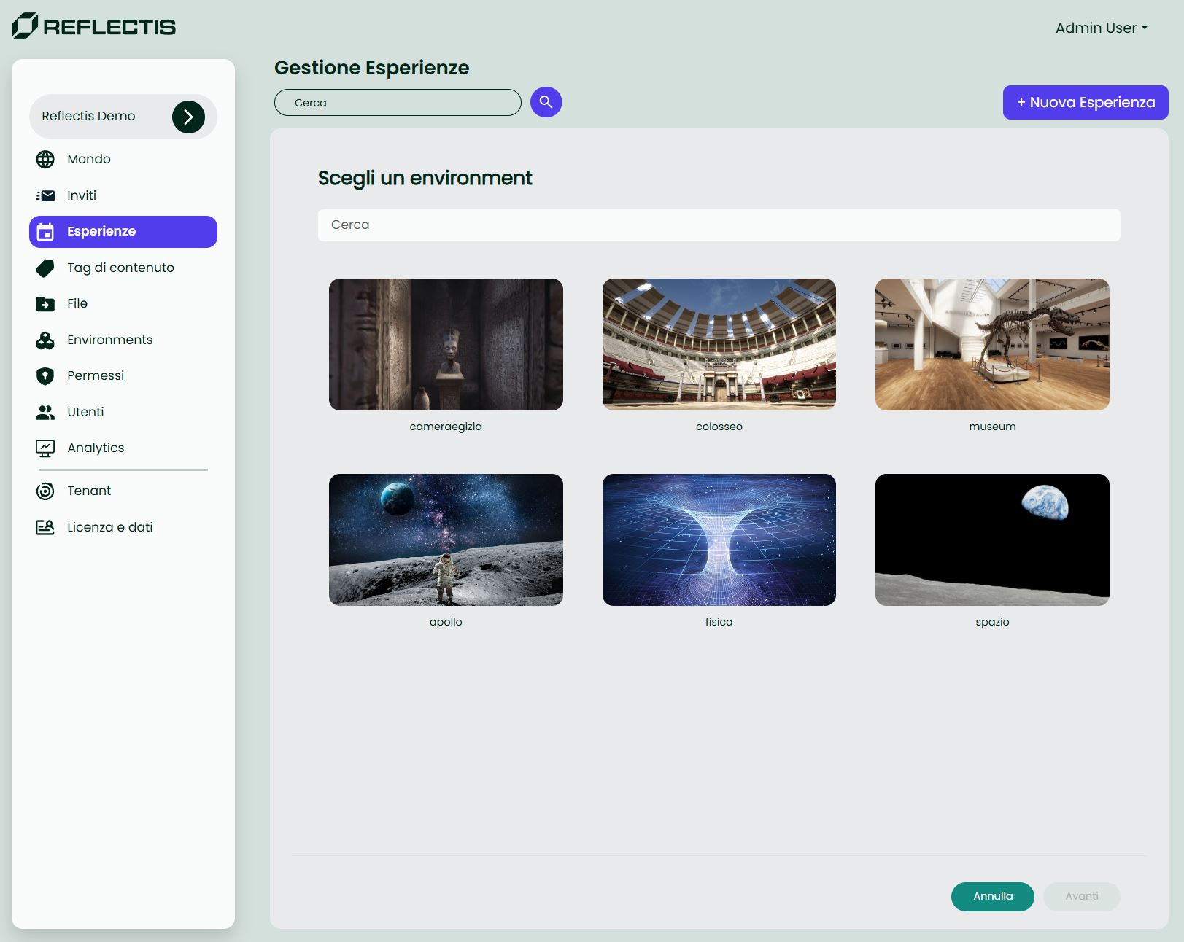Click the environment search field
This screenshot has height=942, width=1184.
point(718,225)
